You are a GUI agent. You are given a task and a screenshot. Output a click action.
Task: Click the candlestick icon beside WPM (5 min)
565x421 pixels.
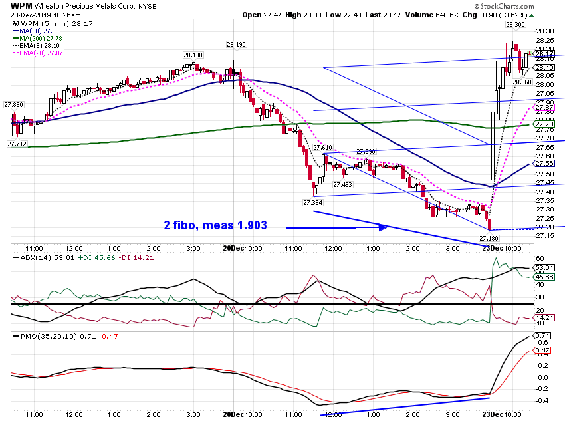[16, 23]
